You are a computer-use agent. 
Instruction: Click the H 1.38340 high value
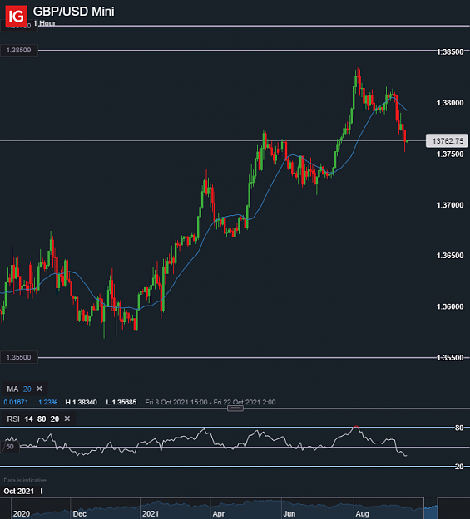click(x=82, y=402)
